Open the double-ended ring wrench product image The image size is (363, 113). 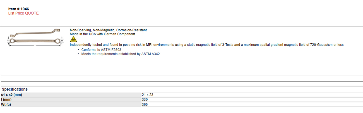click(35, 37)
